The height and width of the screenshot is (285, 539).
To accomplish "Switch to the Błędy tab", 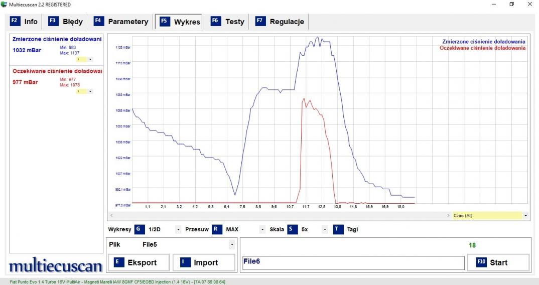I will coord(65,21).
